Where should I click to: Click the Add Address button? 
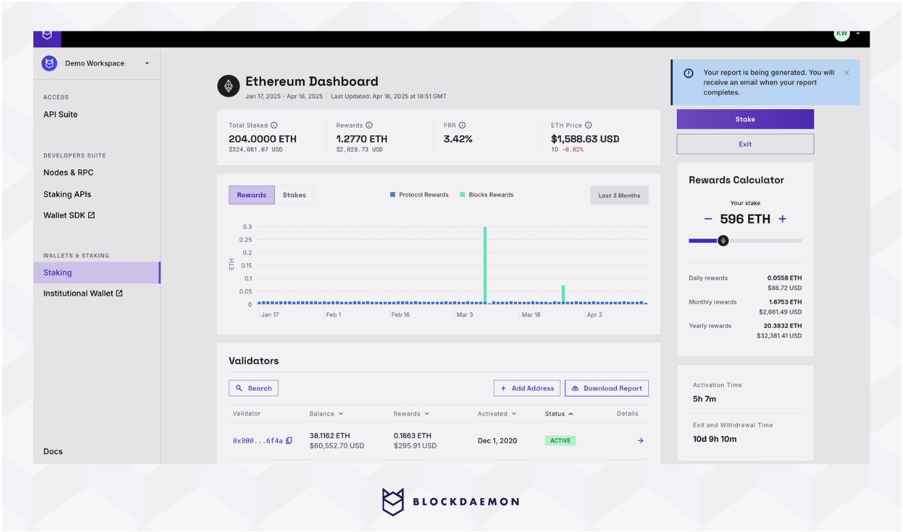(x=527, y=388)
